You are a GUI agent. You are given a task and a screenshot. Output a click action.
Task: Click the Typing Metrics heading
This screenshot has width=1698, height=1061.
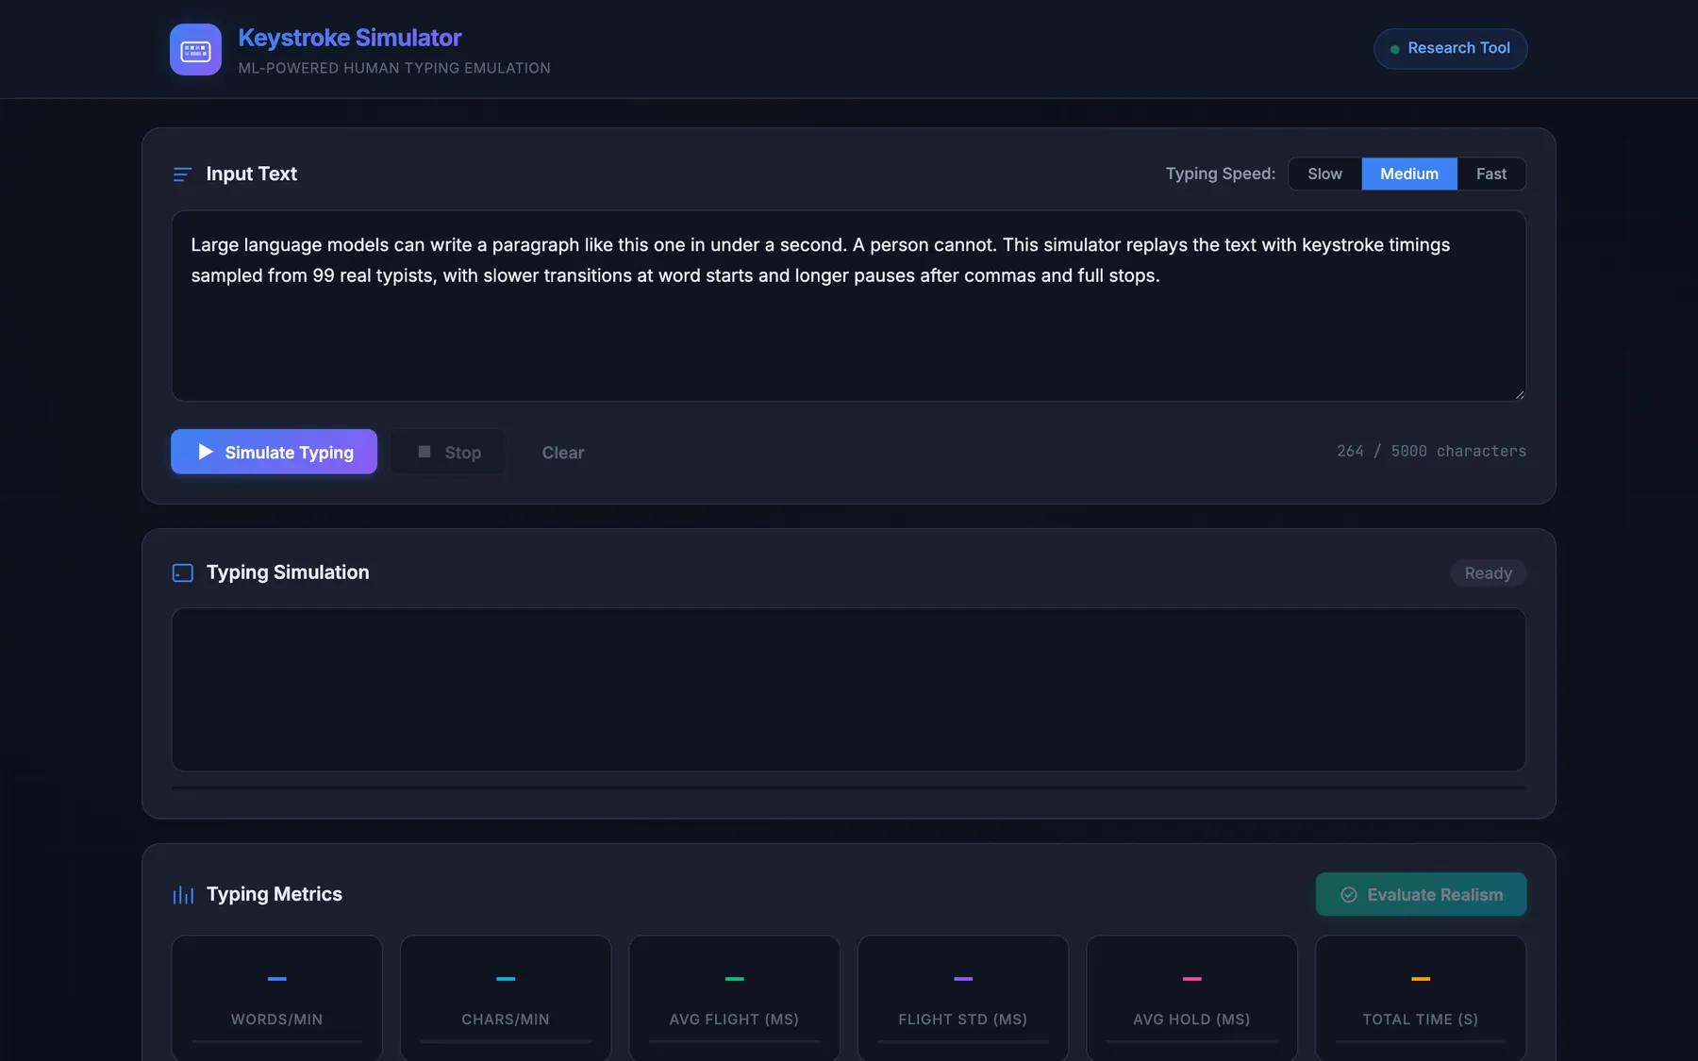(275, 894)
